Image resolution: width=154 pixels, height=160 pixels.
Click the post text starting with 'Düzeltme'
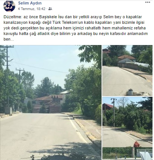76,28
